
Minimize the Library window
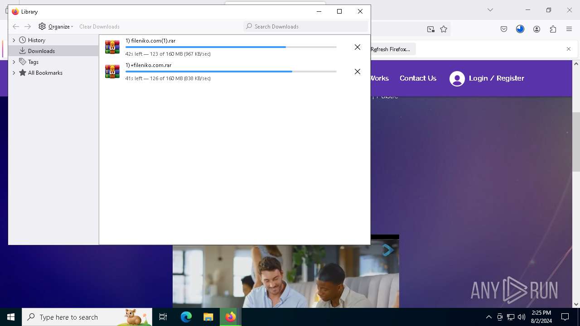pos(319,11)
